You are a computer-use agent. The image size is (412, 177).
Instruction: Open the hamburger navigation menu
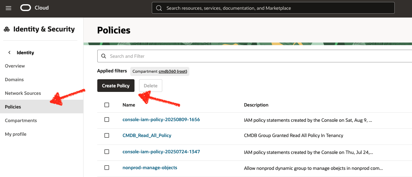click(8, 8)
